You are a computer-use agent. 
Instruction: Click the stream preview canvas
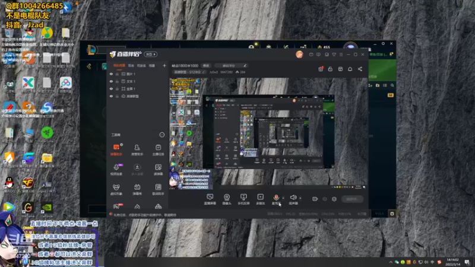[268, 133]
